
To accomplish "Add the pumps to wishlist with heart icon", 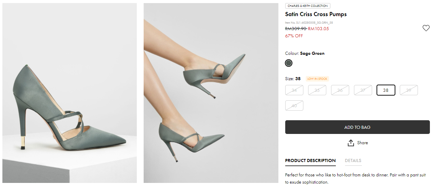I will tap(426, 28).
